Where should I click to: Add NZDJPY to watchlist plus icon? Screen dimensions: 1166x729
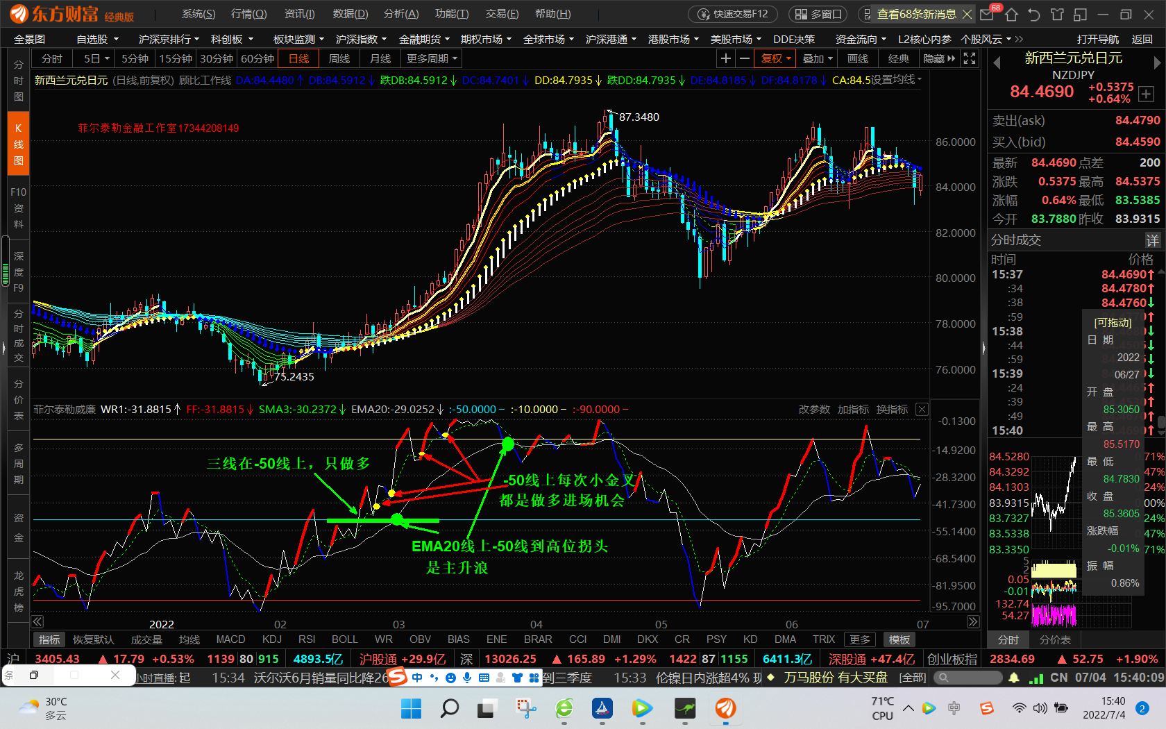tap(1145, 96)
